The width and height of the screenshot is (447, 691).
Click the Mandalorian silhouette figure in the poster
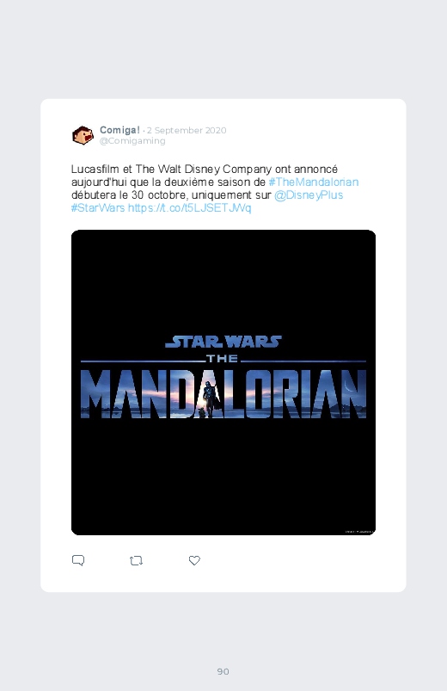click(211, 398)
